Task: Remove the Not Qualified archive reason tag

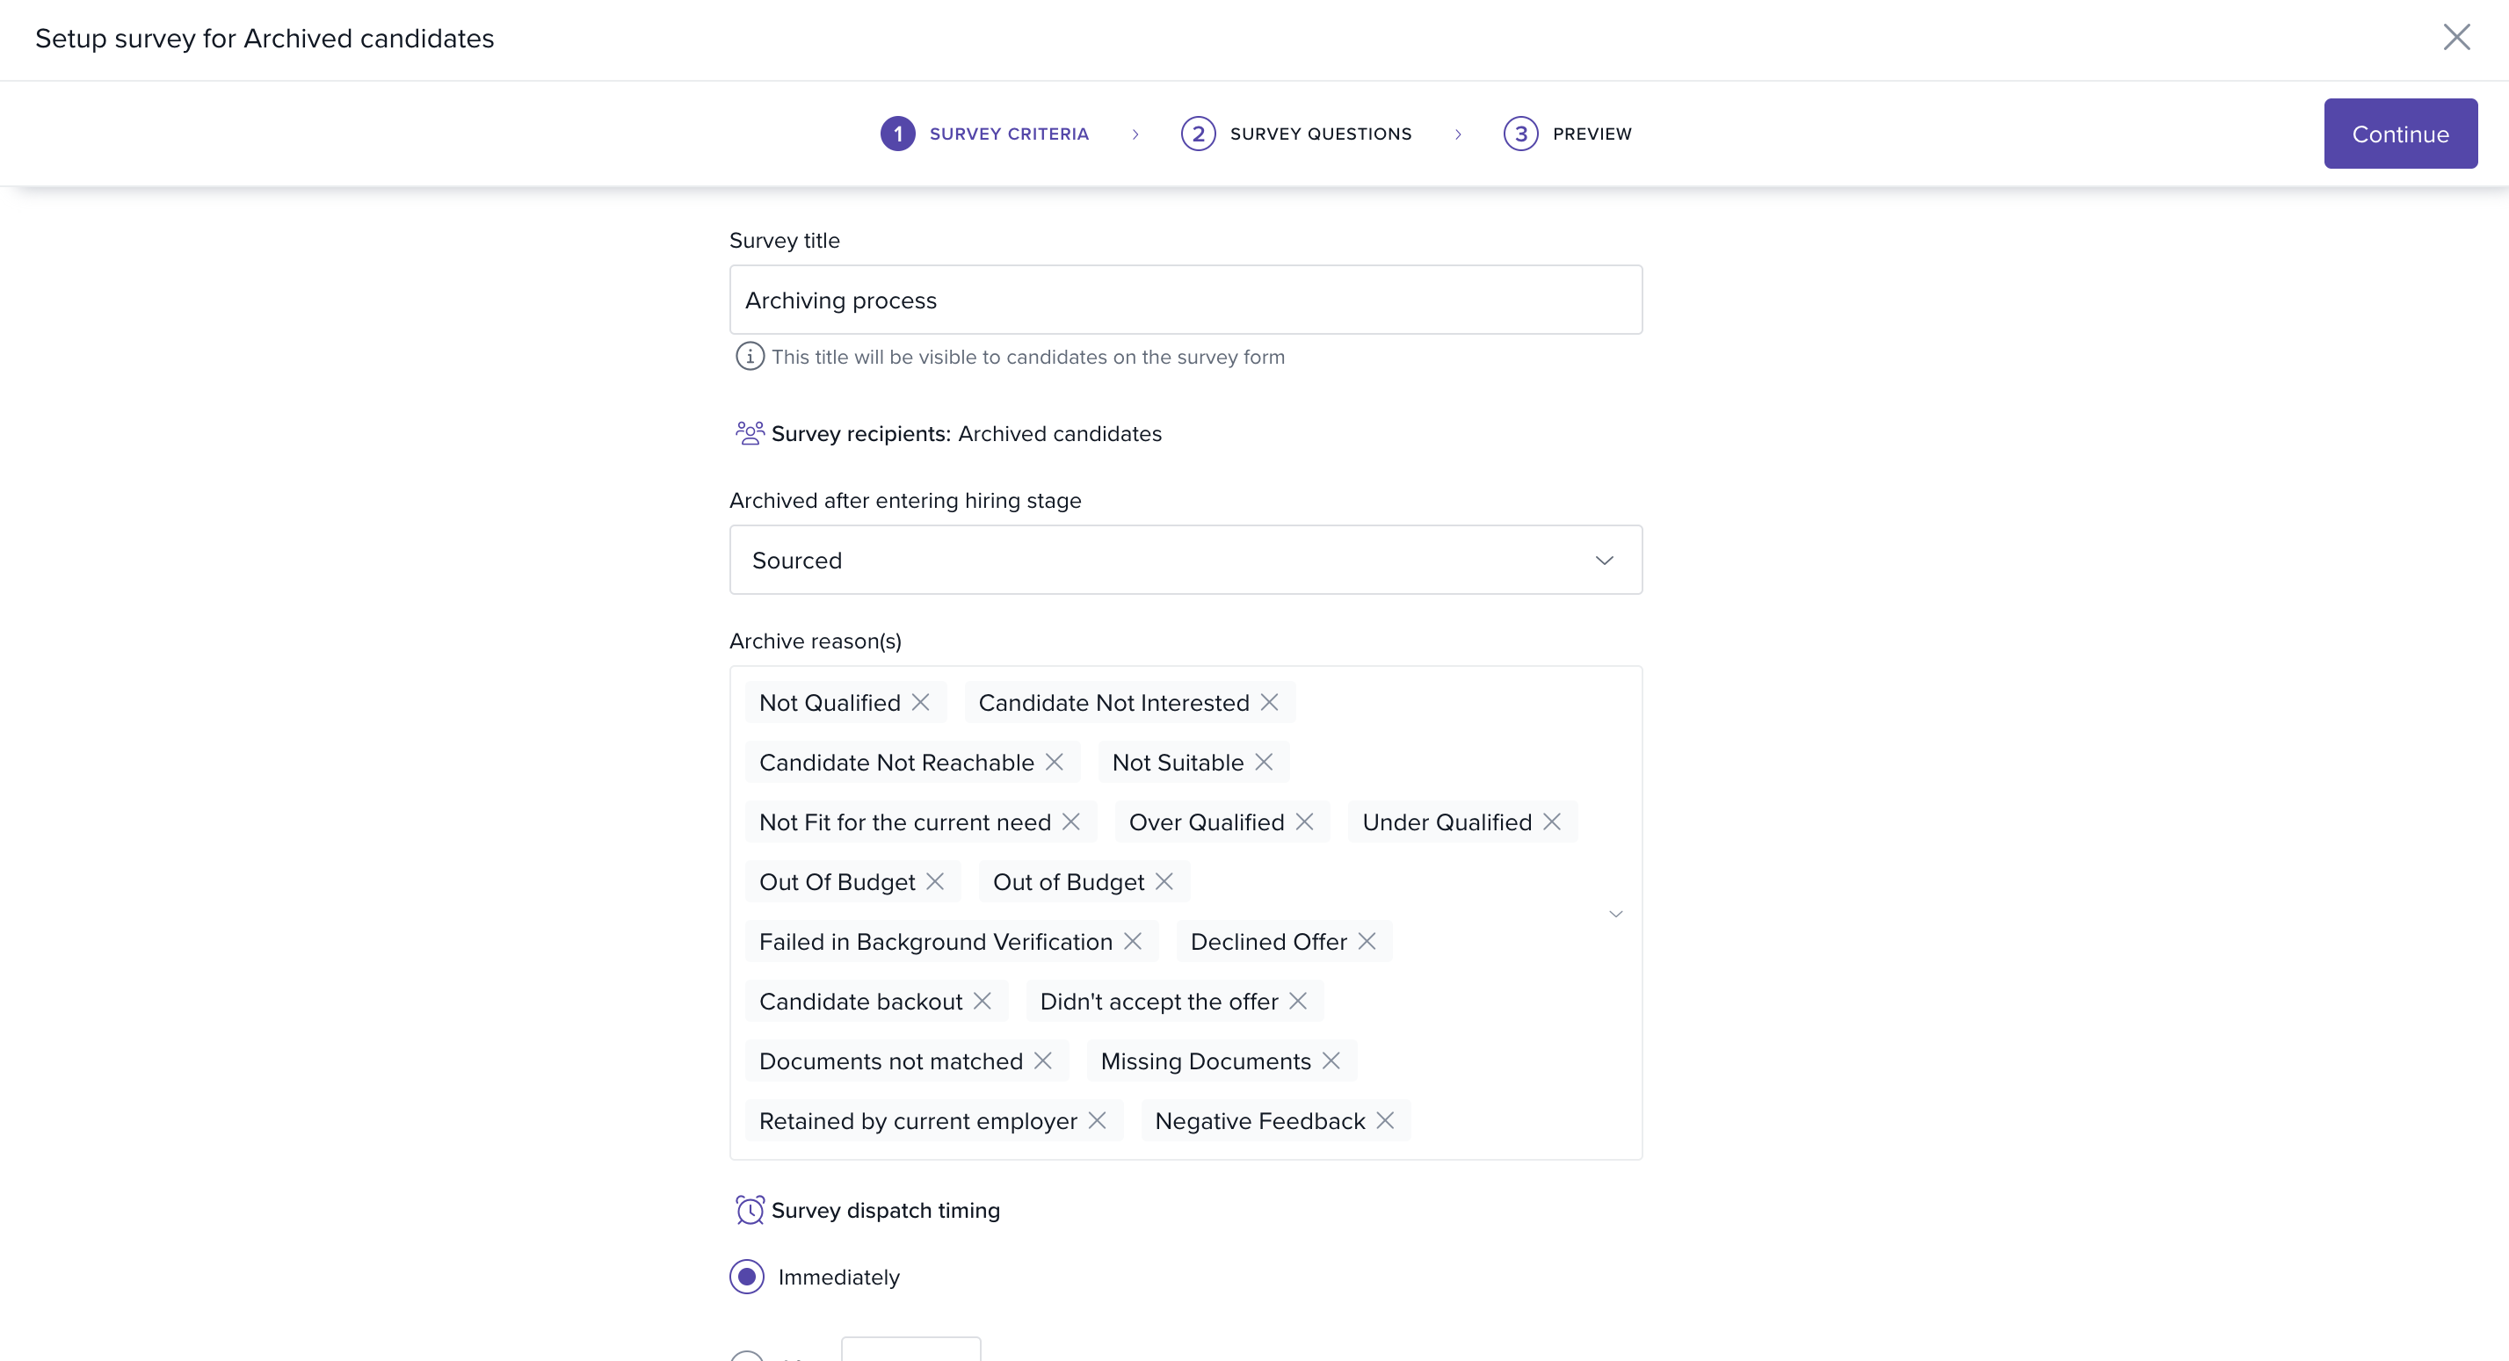Action: [920, 702]
